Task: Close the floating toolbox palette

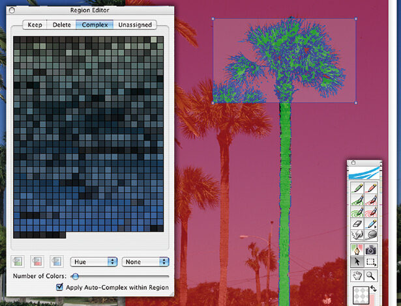Action: tap(353, 163)
